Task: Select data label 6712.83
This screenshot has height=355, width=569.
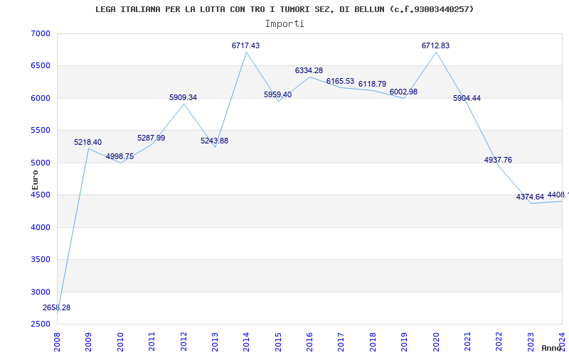Action: pos(435,45)
